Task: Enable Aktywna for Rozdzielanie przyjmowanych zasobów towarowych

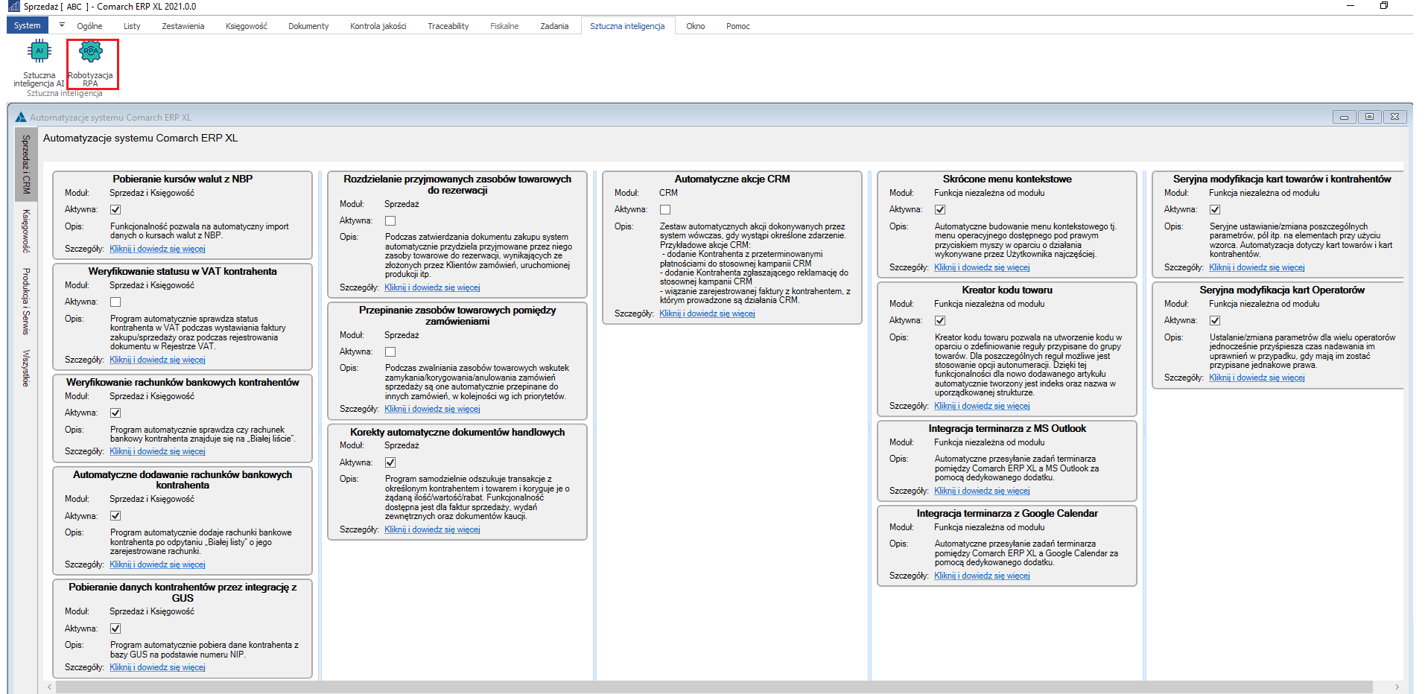Action: 390,221
